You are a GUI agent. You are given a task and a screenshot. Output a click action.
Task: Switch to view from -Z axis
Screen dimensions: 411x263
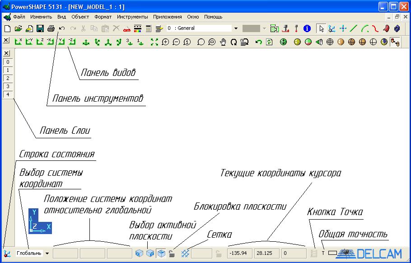point(72,42)
